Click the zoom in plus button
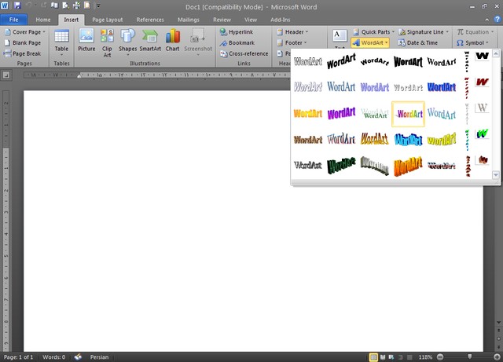The height and width of the screenshot is (362, 503). pyautogui.click(x=495, y=357)
